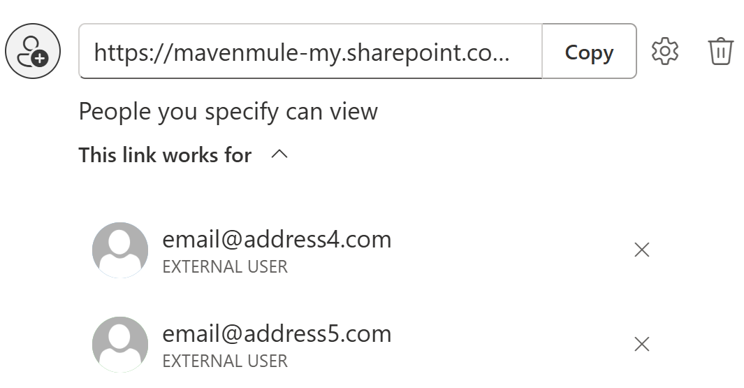
Task: Click the email@address5.com user name
Action: (277, 334)
